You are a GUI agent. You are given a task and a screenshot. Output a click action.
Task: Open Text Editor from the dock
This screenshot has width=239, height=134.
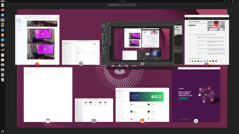coord(2,55)
